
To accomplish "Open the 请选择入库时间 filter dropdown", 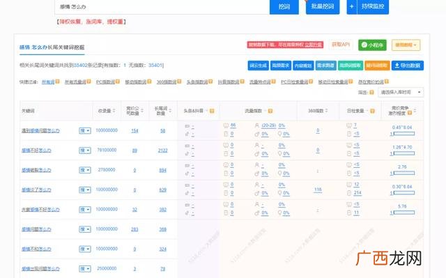I will point(401,93).
